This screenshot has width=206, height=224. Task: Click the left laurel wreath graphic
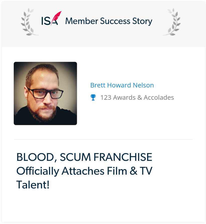click(29, 22)
